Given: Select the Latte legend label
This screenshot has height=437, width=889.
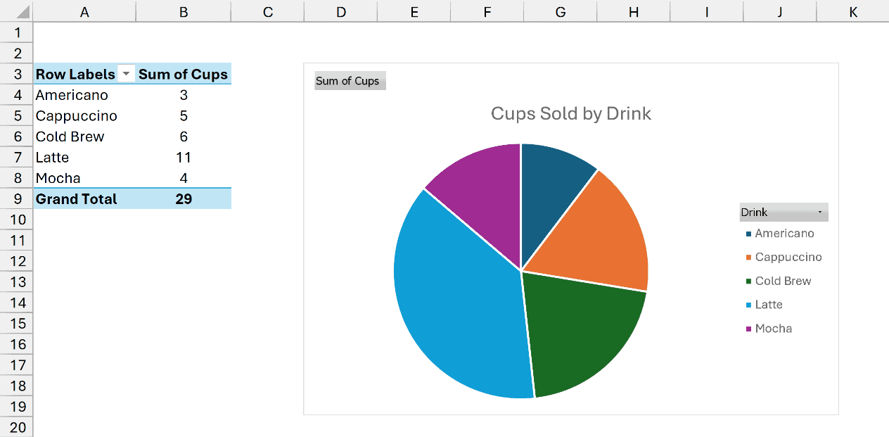Looking at the screenshot, I should click(769, 305).
